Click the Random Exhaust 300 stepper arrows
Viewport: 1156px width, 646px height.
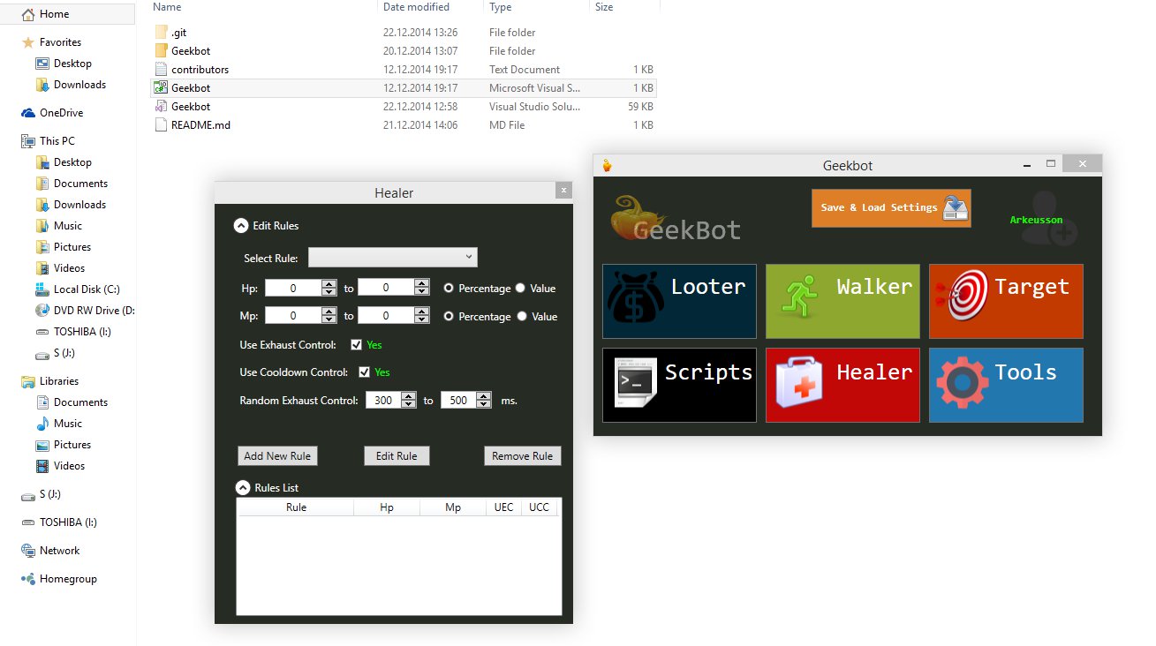click(x=409, y=400)
